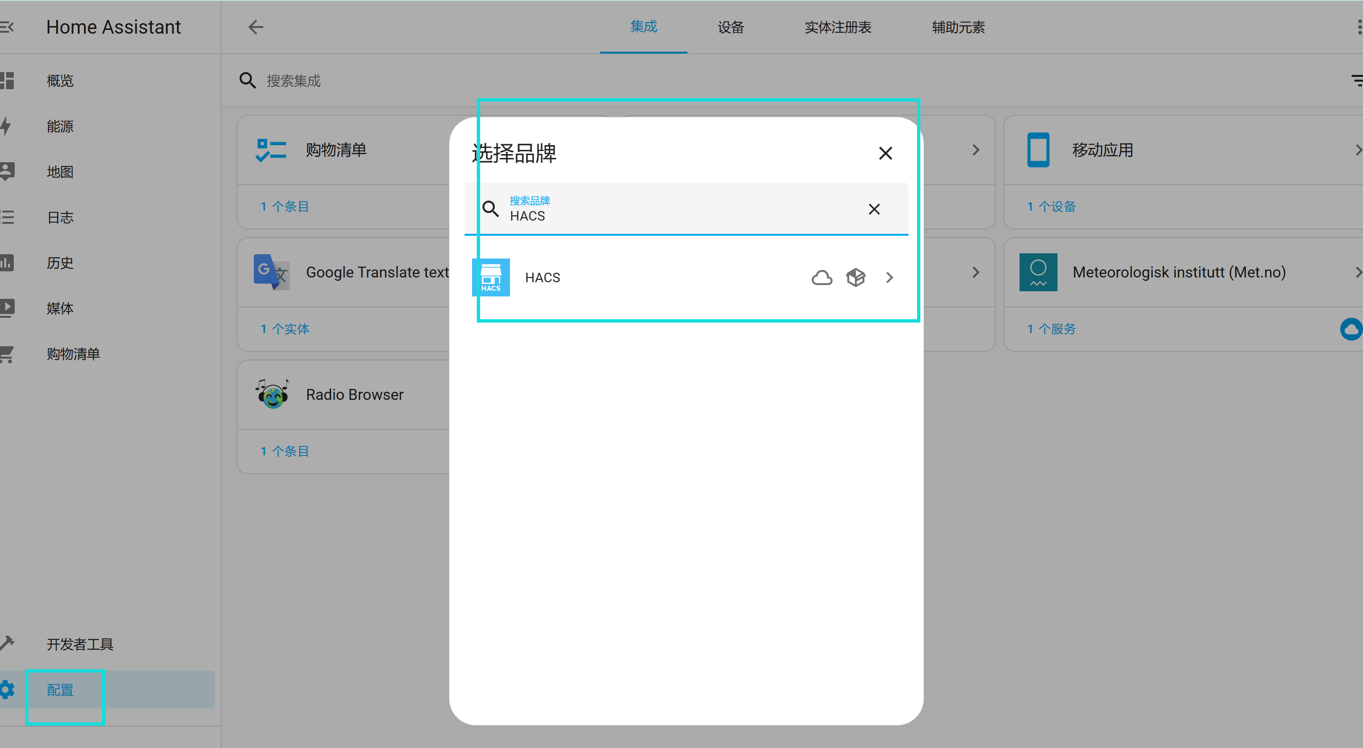This screenshot has width=1363, height=748.
Task: Open 配置 in the sidebar
Action: (x=59, y=689)
